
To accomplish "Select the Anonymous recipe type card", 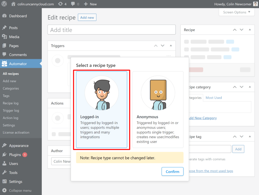I will [x=158, y=110].
